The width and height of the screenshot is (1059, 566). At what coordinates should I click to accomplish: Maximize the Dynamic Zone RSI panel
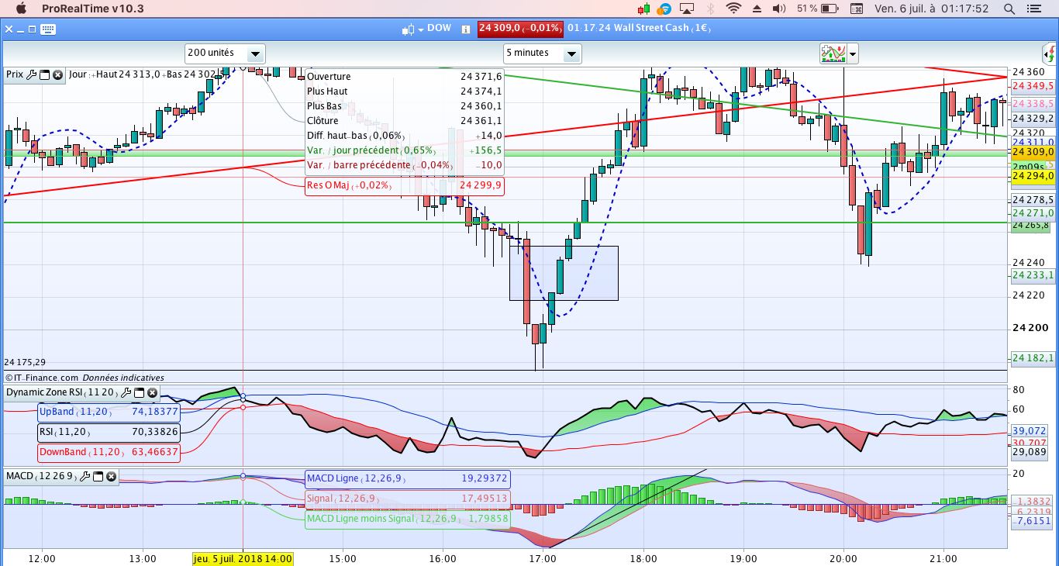pyautogui.click(x=139, y=392)
